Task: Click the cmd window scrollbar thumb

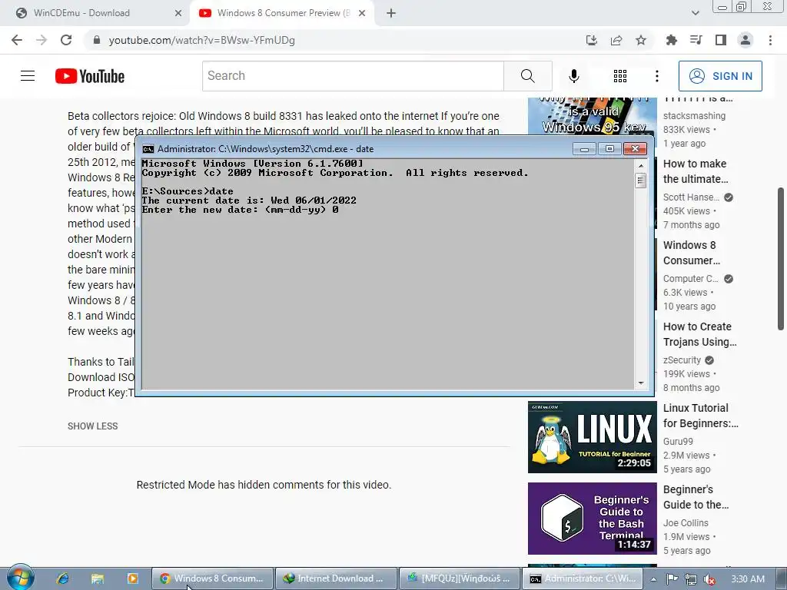Action: [x=640, y=180]
